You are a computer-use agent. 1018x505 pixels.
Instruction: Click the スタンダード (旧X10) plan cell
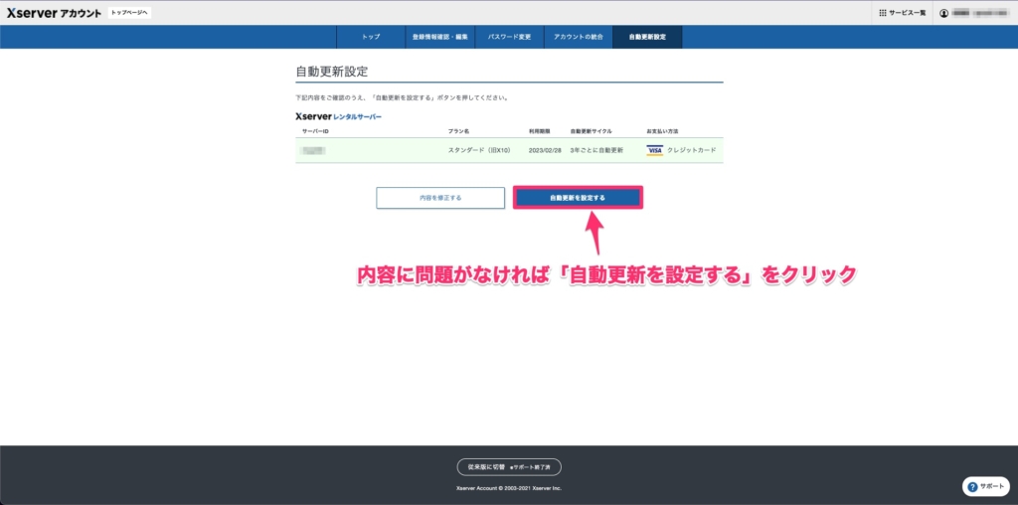[480, 150]
